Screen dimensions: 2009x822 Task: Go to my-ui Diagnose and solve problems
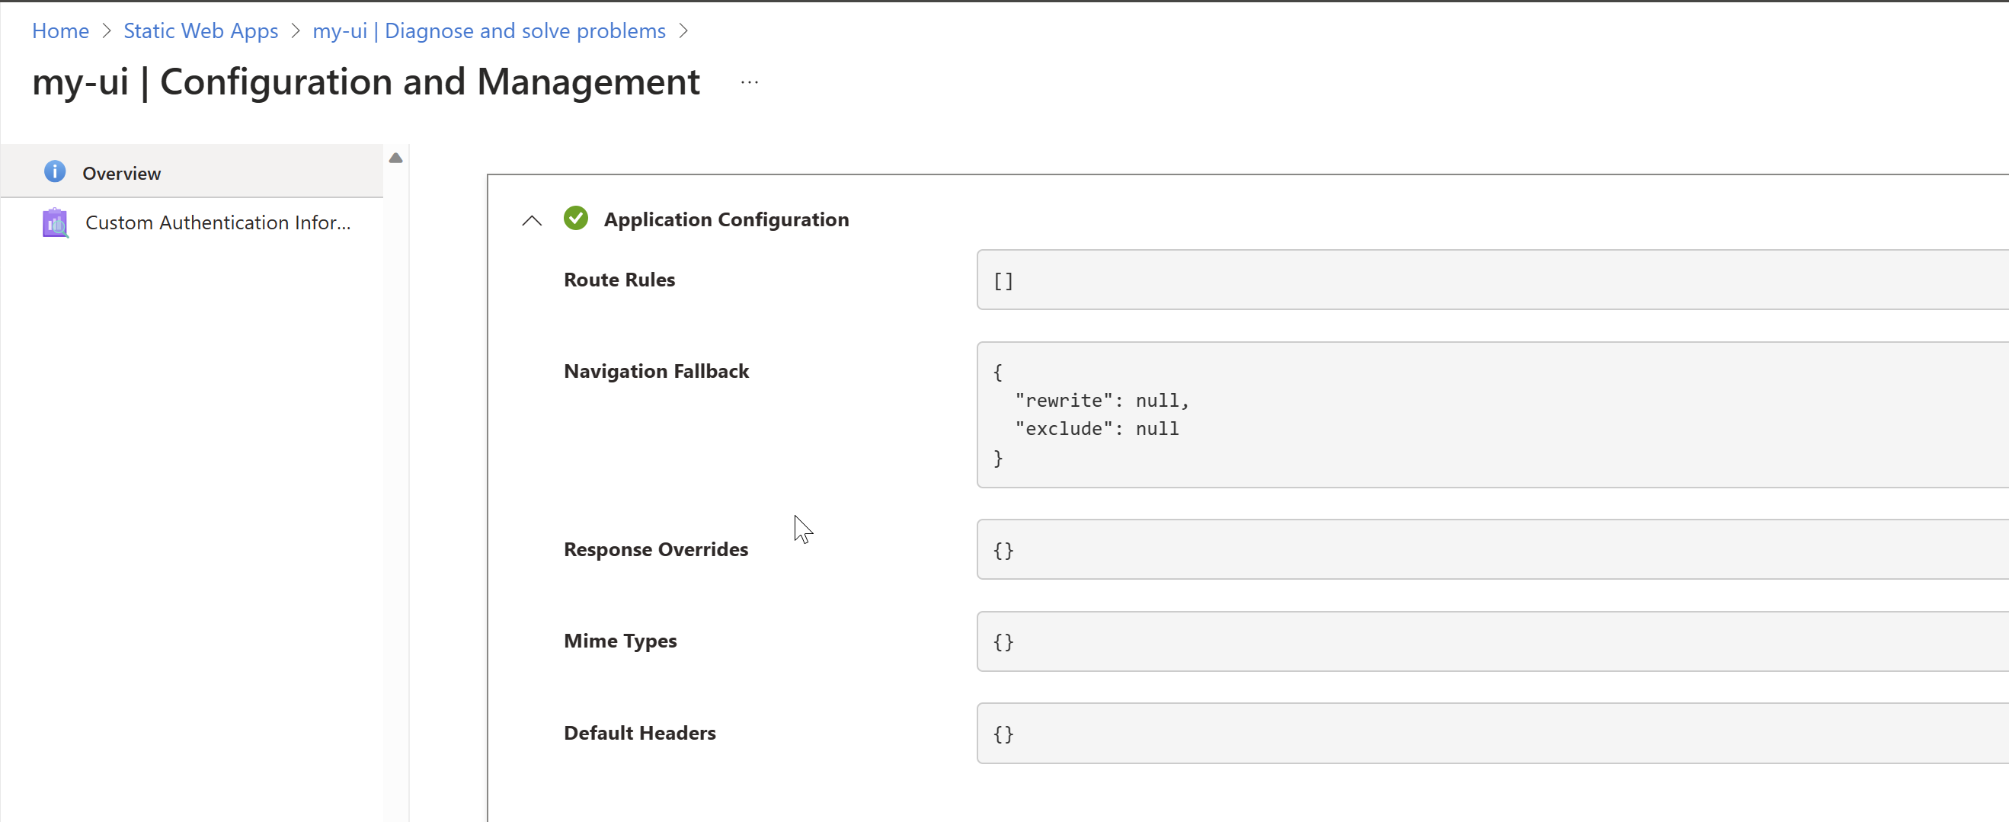(488, 30)
